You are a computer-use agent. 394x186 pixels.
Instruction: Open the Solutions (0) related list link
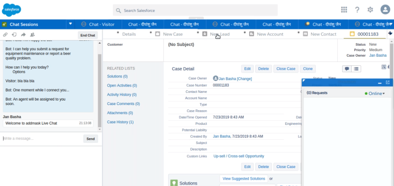[117, 76]
